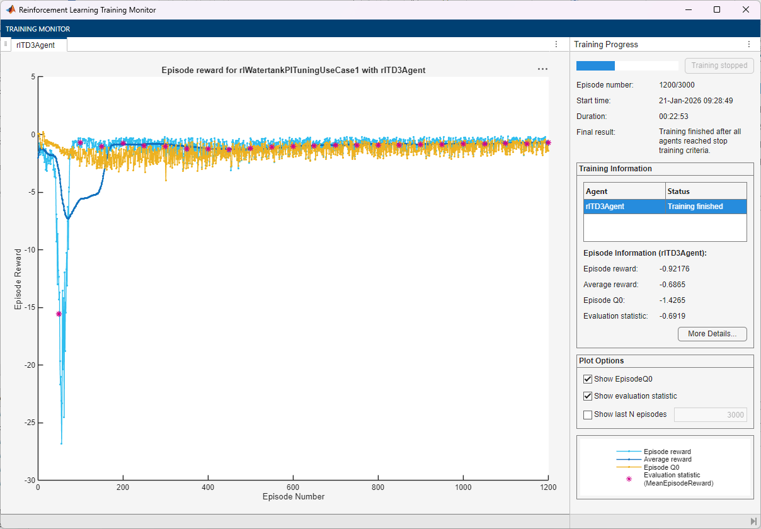Click the Episode reward legend line icon

pos(629,452)
